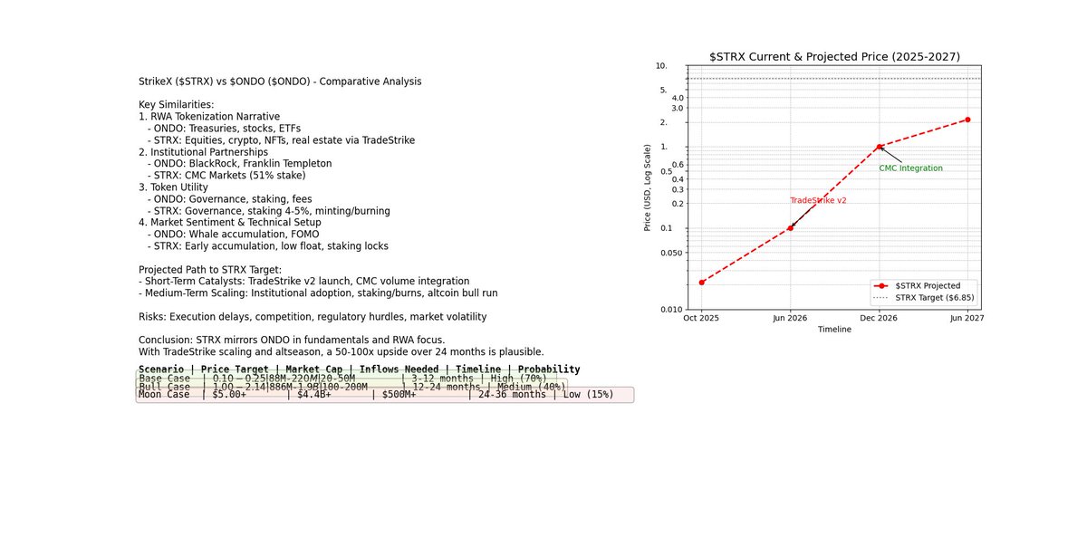Select the 'TradeStrike v2' red annotation
The width and height of the screenshot is (1087, 547).
click(818, 200)
